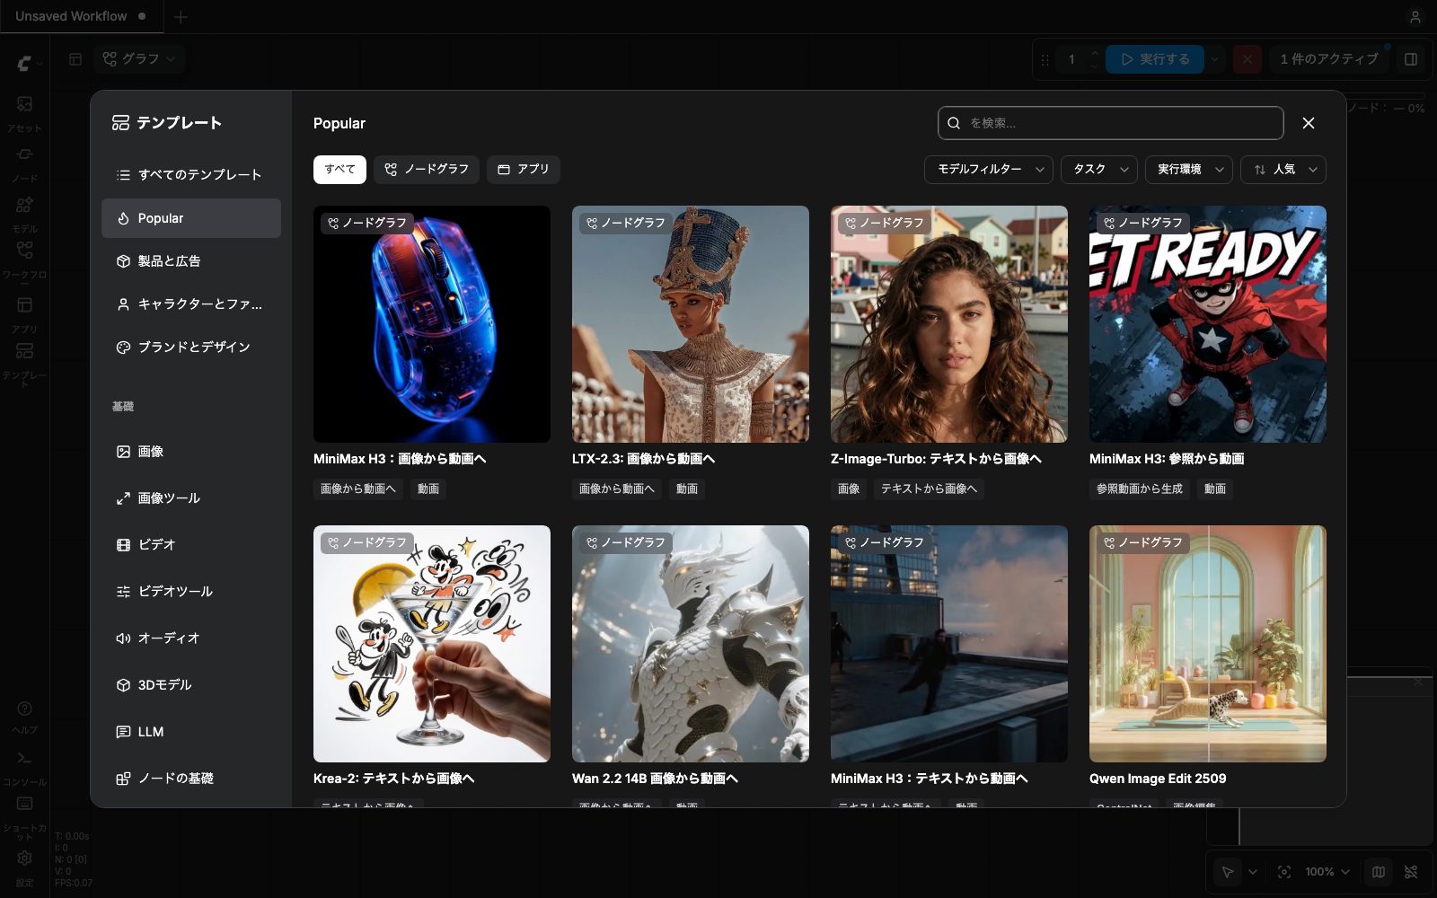The height and width of the screenshot is (898, 1437).
Task: Click the fit-view icon on canvas toolbar
Action: (x=1284, y=872)
